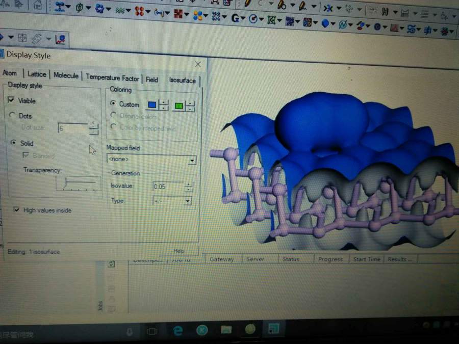Click the chart with blue dot toolbar icon
The width and height of the screenshot is (459, 344).
(60, 40)
